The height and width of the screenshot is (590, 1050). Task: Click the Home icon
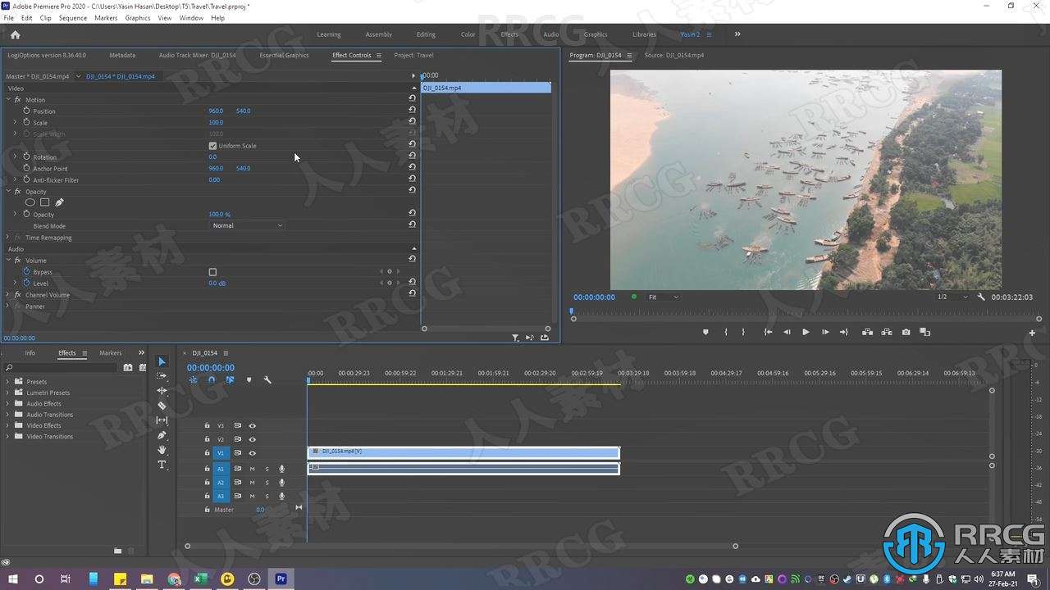(x=15, y=34)
